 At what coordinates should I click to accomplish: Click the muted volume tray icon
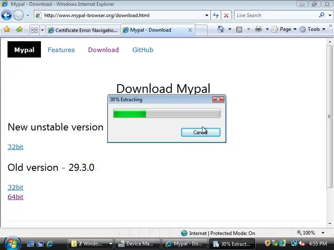(302, 243)
